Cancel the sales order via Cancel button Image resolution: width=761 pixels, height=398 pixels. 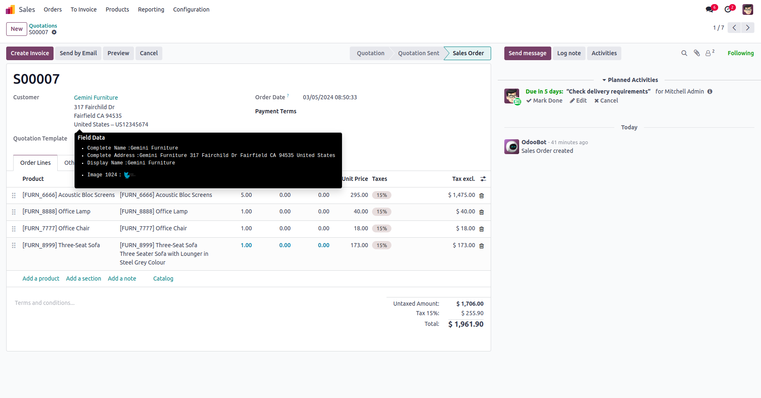pyautogui.click(x=149, y=53)
